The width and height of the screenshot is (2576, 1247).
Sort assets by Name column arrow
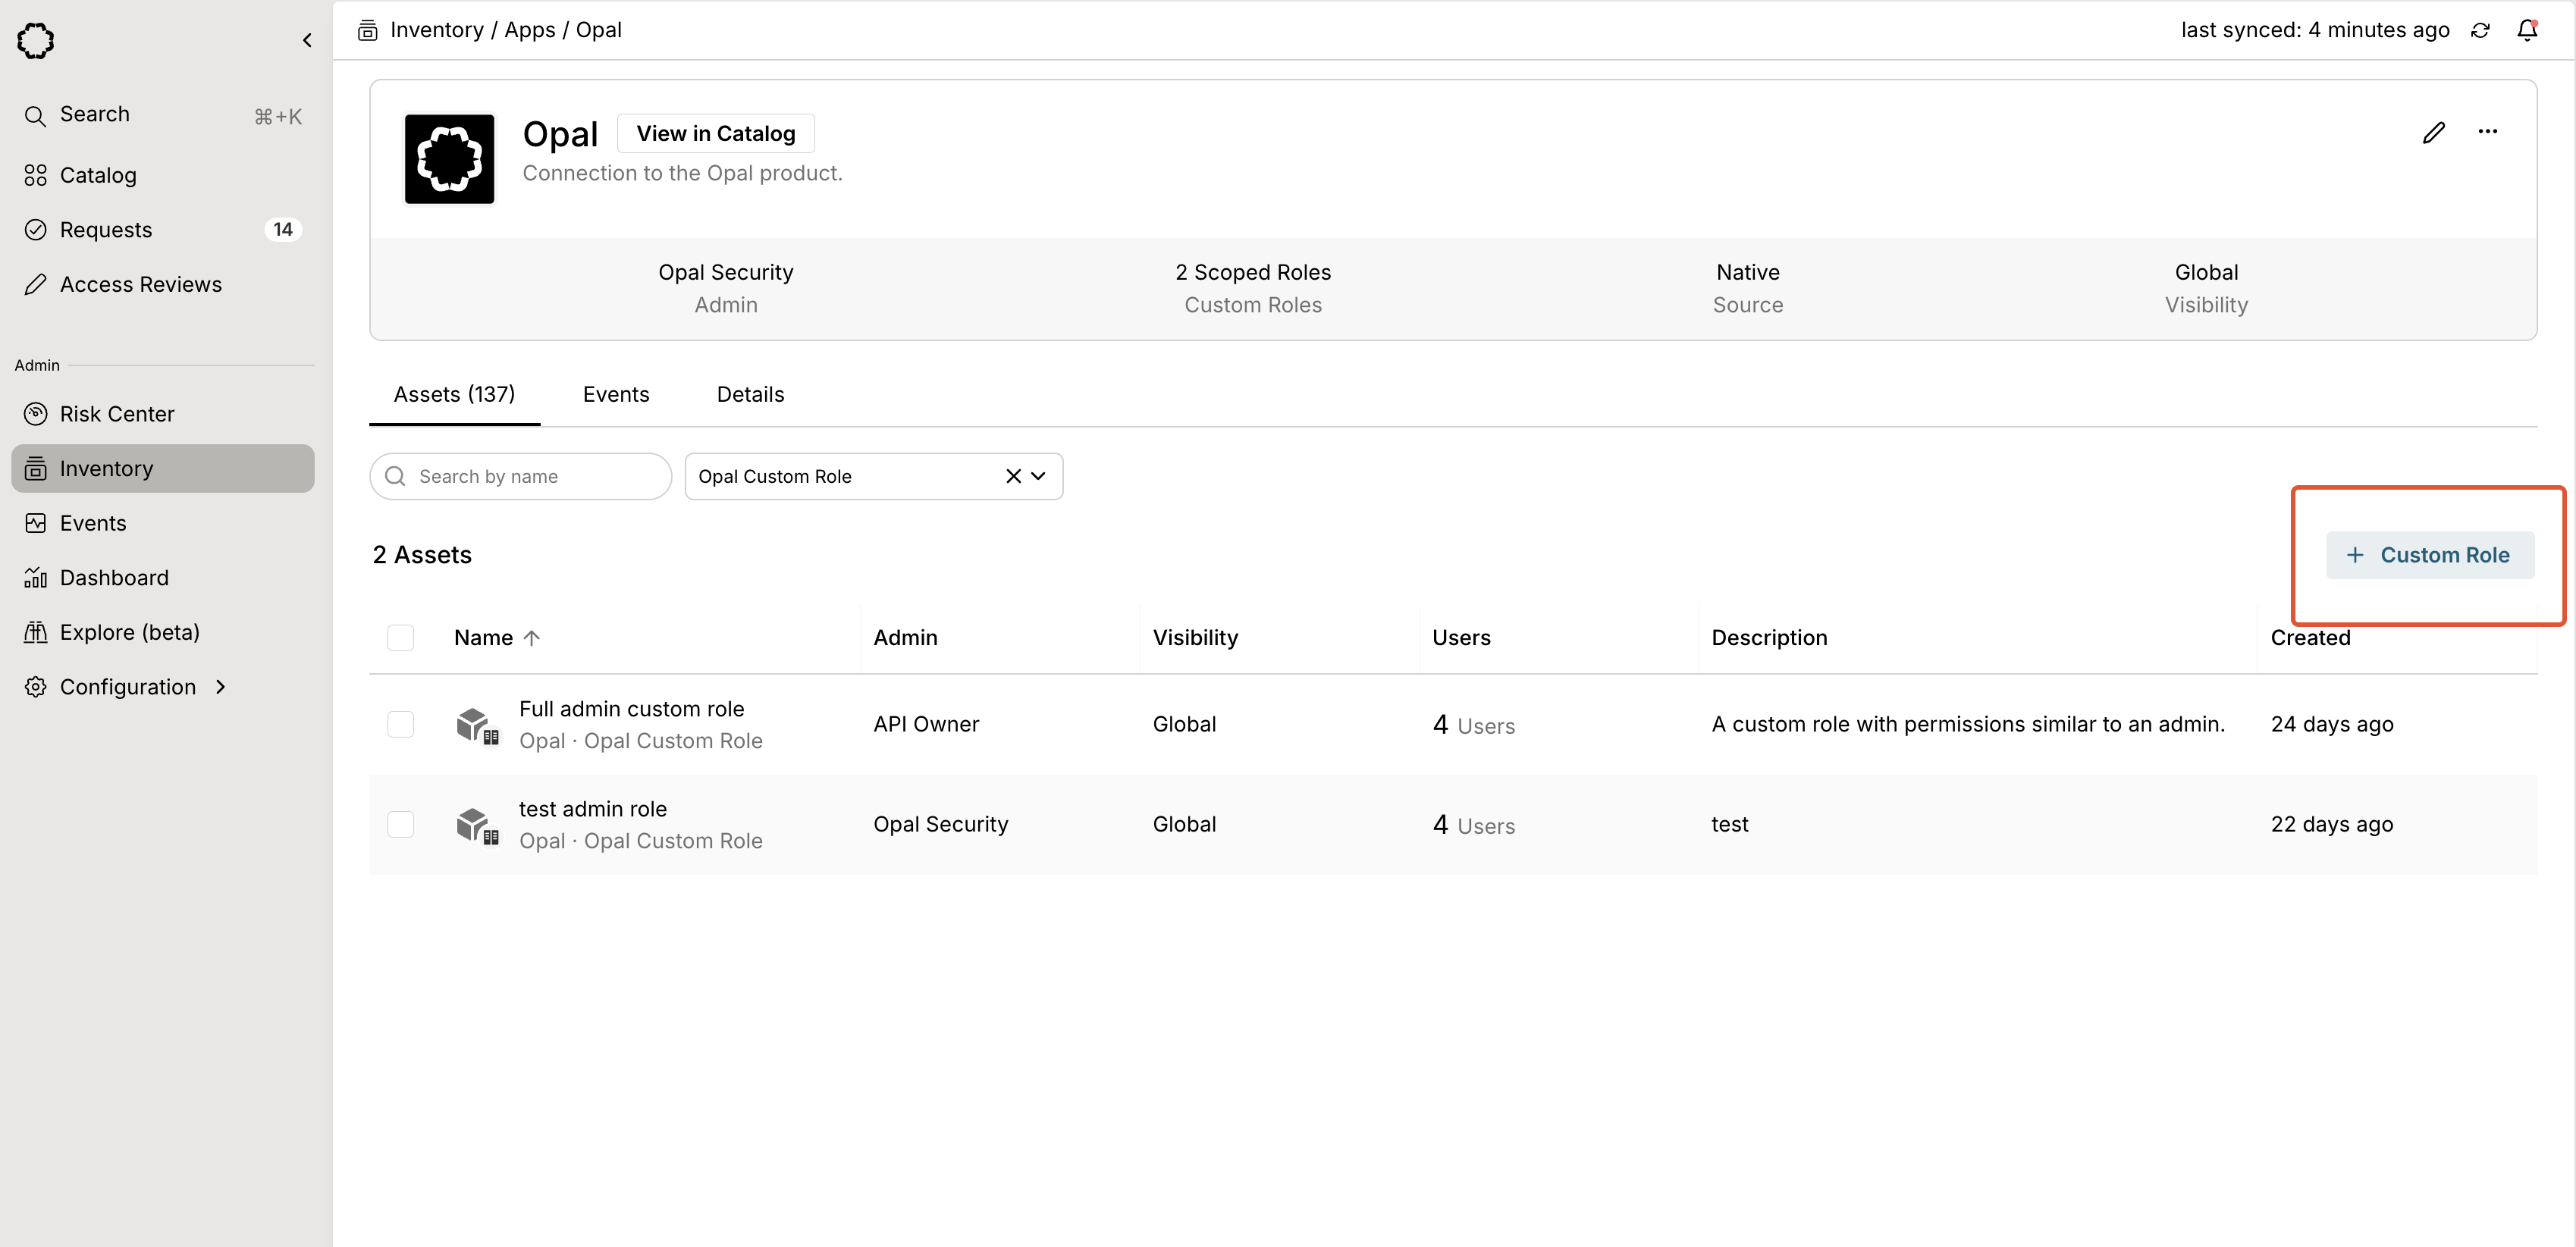pyautogui.click(x=531, y=638)
